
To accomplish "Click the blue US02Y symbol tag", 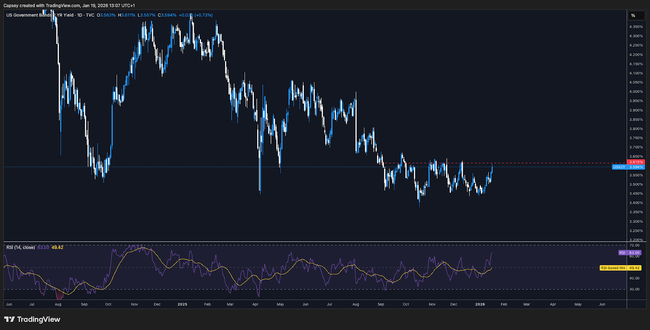I will tap(619, 167).
